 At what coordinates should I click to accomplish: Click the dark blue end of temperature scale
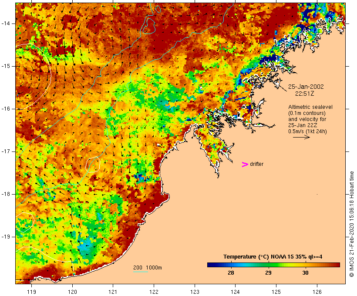click(x=211, y=265)
